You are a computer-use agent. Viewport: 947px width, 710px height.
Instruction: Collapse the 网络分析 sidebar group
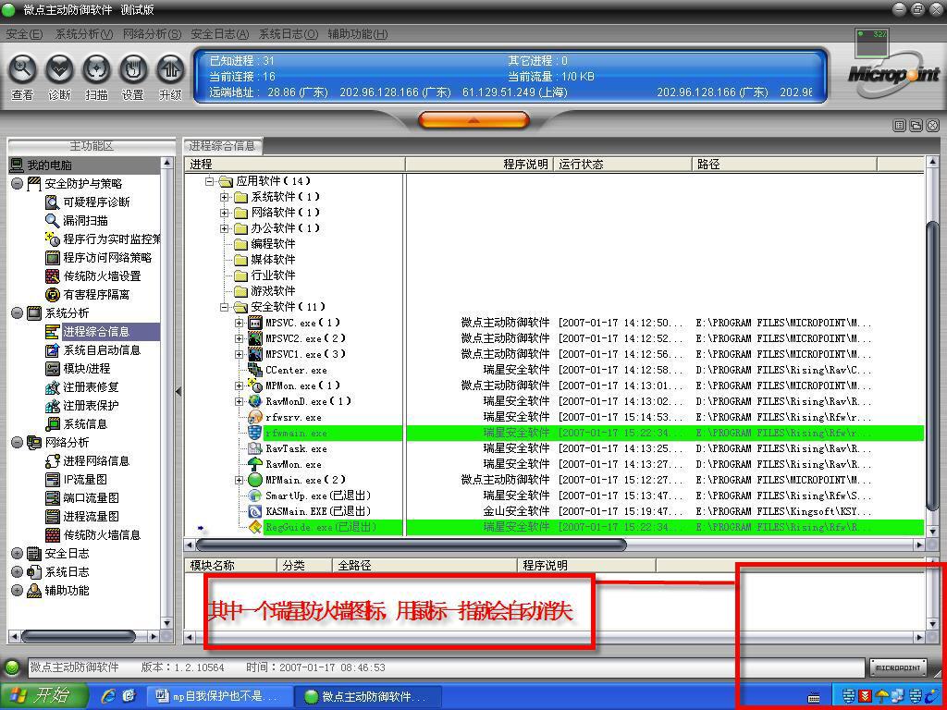point(17,443)
